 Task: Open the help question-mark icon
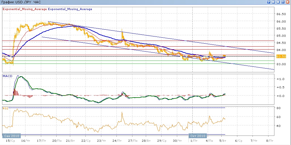269,2
